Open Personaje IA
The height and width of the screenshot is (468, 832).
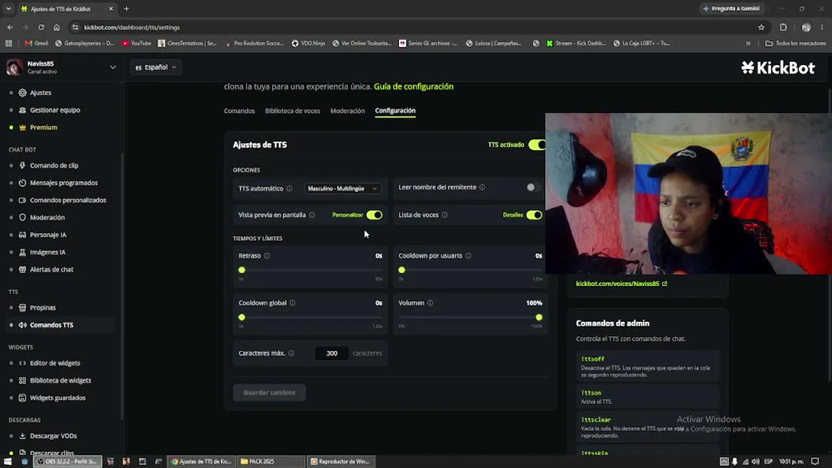click(x=48, y=235)
